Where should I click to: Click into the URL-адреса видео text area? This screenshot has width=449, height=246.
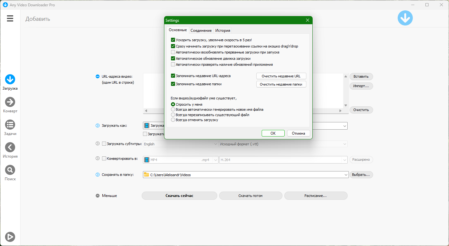243,91
